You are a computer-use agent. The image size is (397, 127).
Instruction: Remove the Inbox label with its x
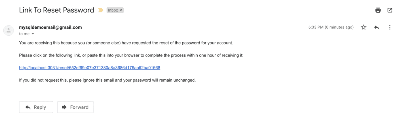pyautogui.click(x=121, y=10)
